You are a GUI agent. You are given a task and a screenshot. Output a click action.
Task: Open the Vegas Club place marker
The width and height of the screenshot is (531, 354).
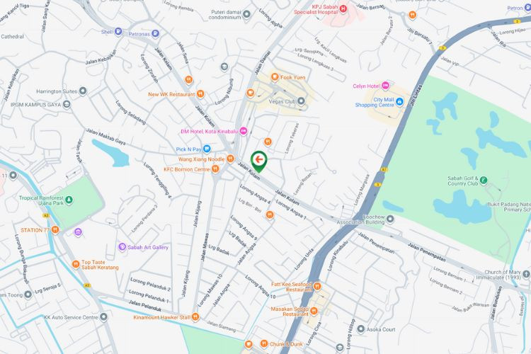[301, 101]
